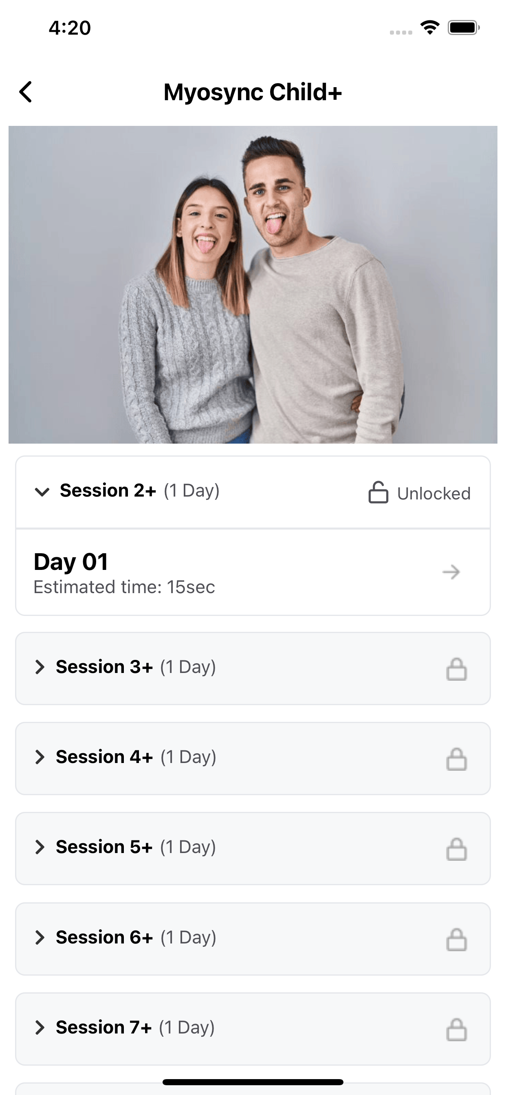Expand Session 7+ with its chevron
This screenshot has height=1095, width=506.
[x=40, y=1027]
